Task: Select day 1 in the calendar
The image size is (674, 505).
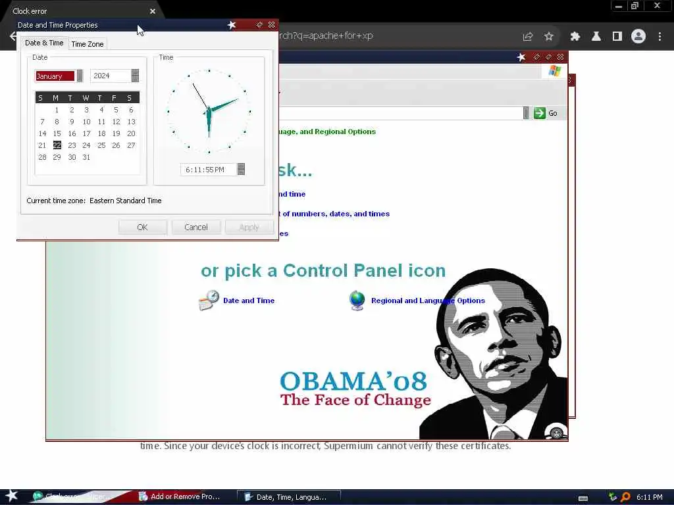Action: click(x=57, y=110)
